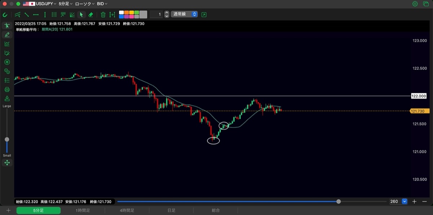433x215 pixels.
Task: Switch to the 1時間足 tab
Action: tap(83, 210)
